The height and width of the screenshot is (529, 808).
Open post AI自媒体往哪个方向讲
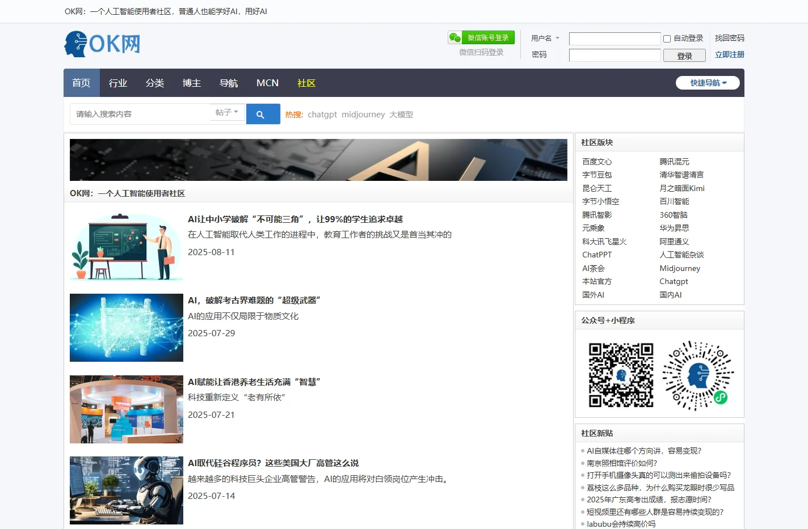[x=644, y=451]
